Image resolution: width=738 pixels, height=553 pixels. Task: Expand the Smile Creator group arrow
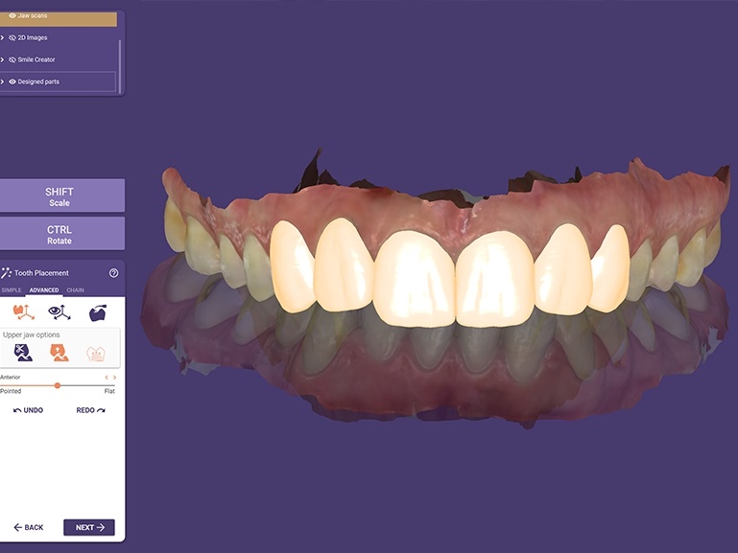pyautogui.click(x=2, y=59)
